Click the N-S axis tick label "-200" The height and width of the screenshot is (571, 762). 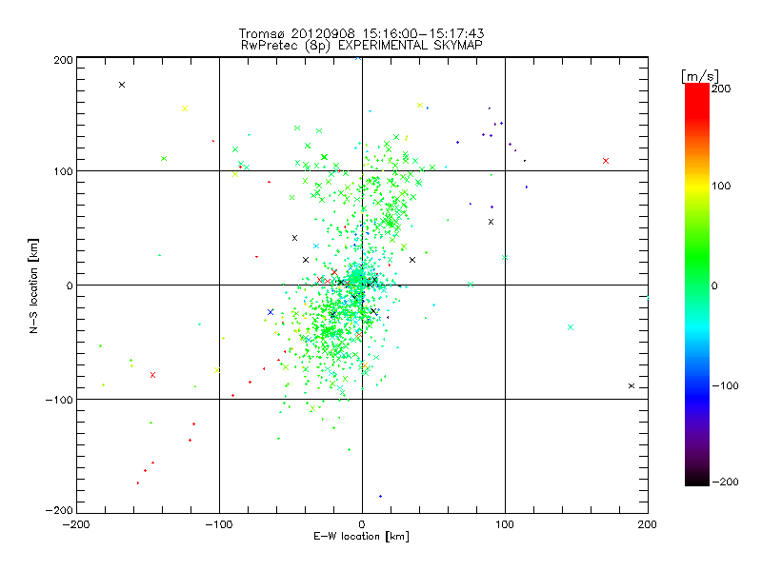(59, 510)
